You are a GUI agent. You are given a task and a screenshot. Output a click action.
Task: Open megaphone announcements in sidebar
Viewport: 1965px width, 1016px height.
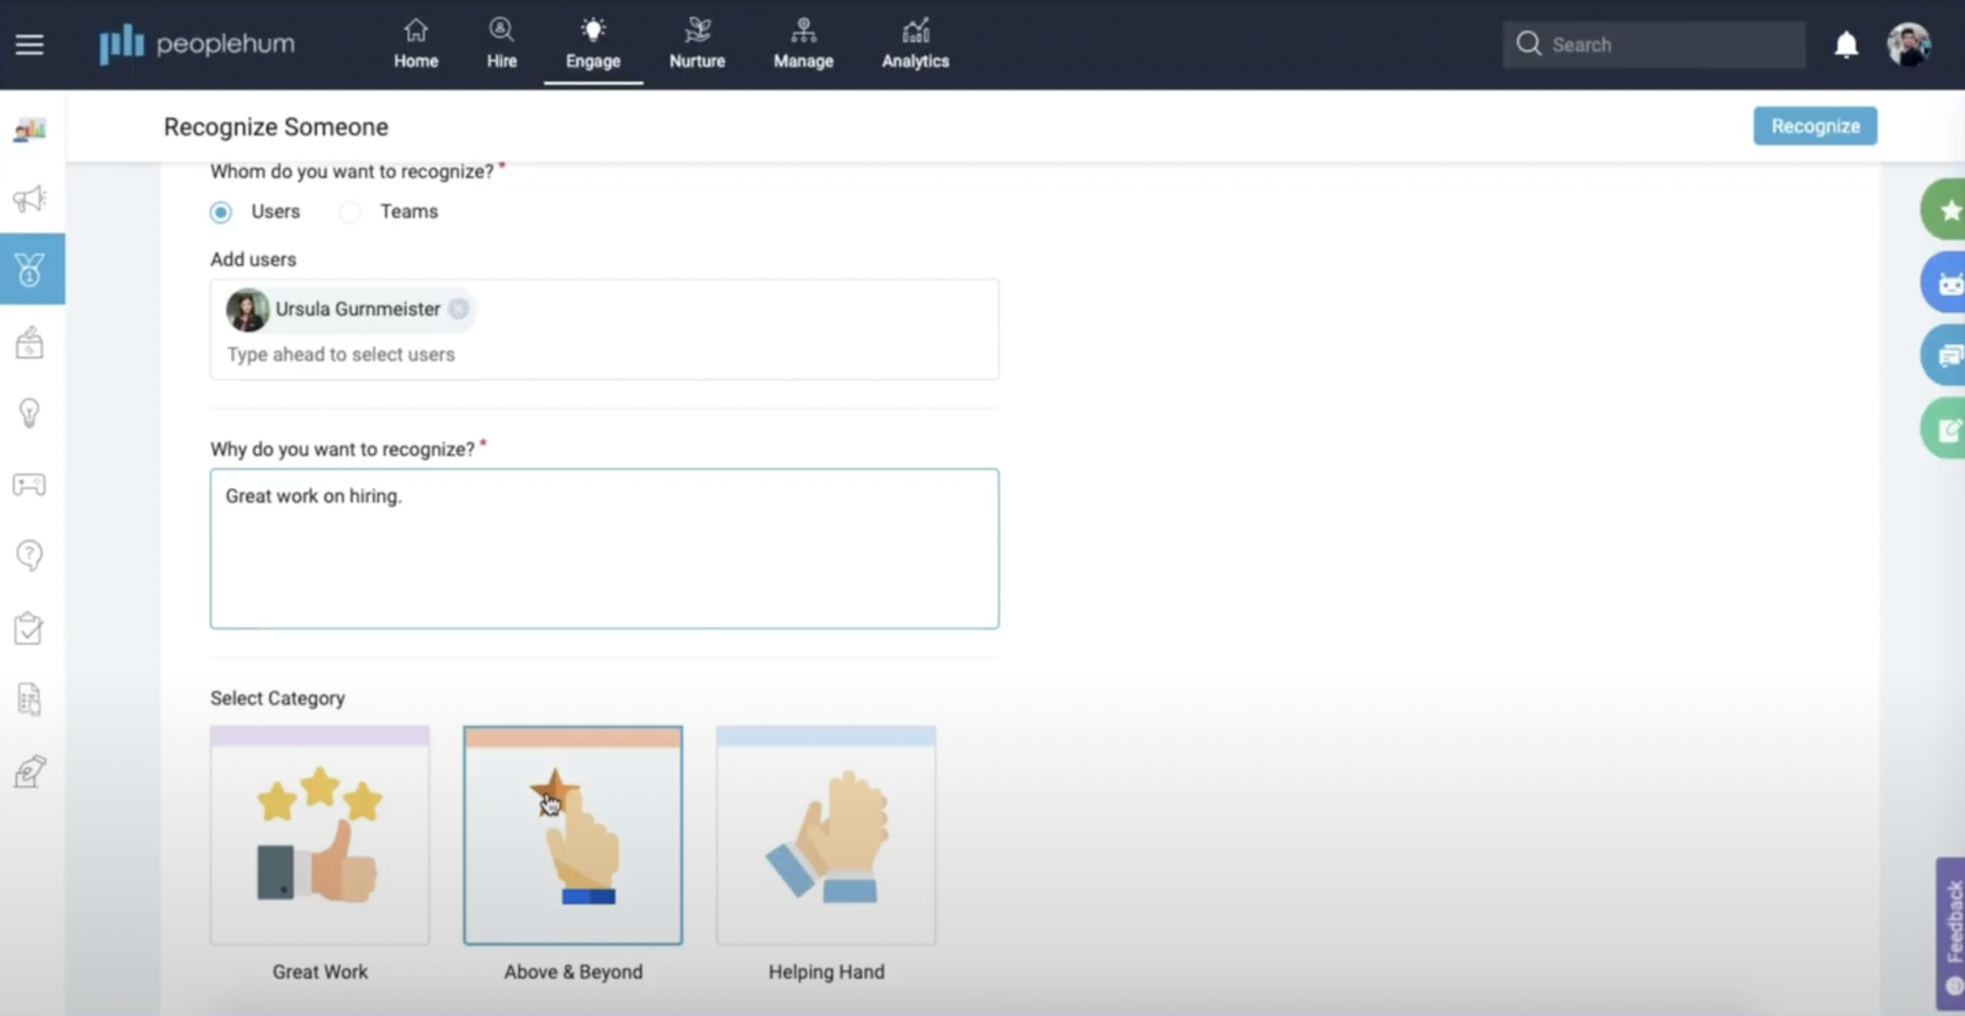[x=29, y=199]
